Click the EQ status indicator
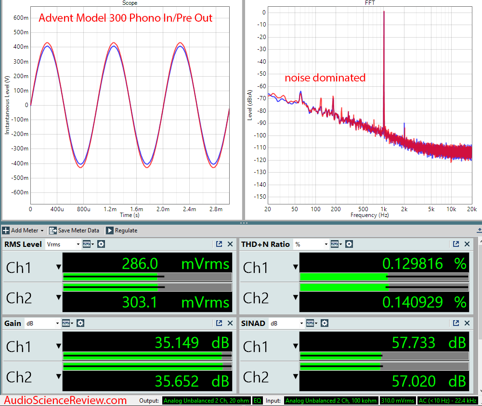 (x=258, y=401)
